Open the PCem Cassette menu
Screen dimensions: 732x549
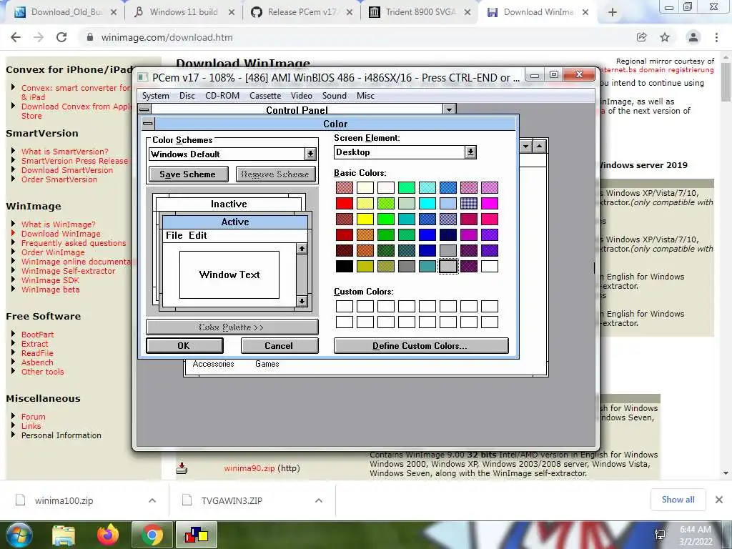click(265, 96)
